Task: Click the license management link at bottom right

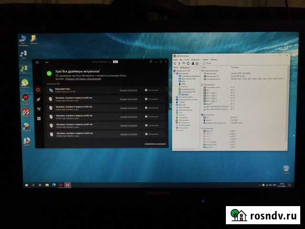Action: (x=154, y=143)
